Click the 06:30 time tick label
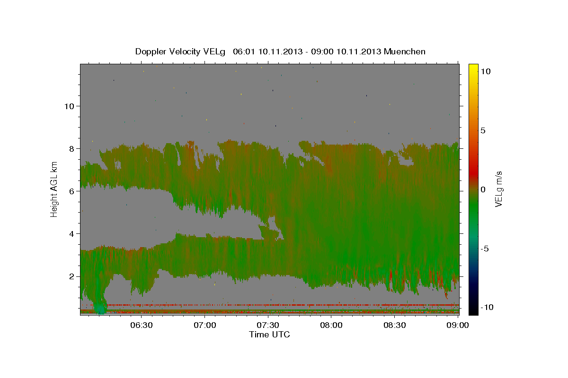 [141, 325]
